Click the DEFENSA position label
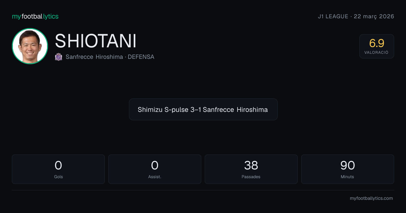 click(141, 57)
